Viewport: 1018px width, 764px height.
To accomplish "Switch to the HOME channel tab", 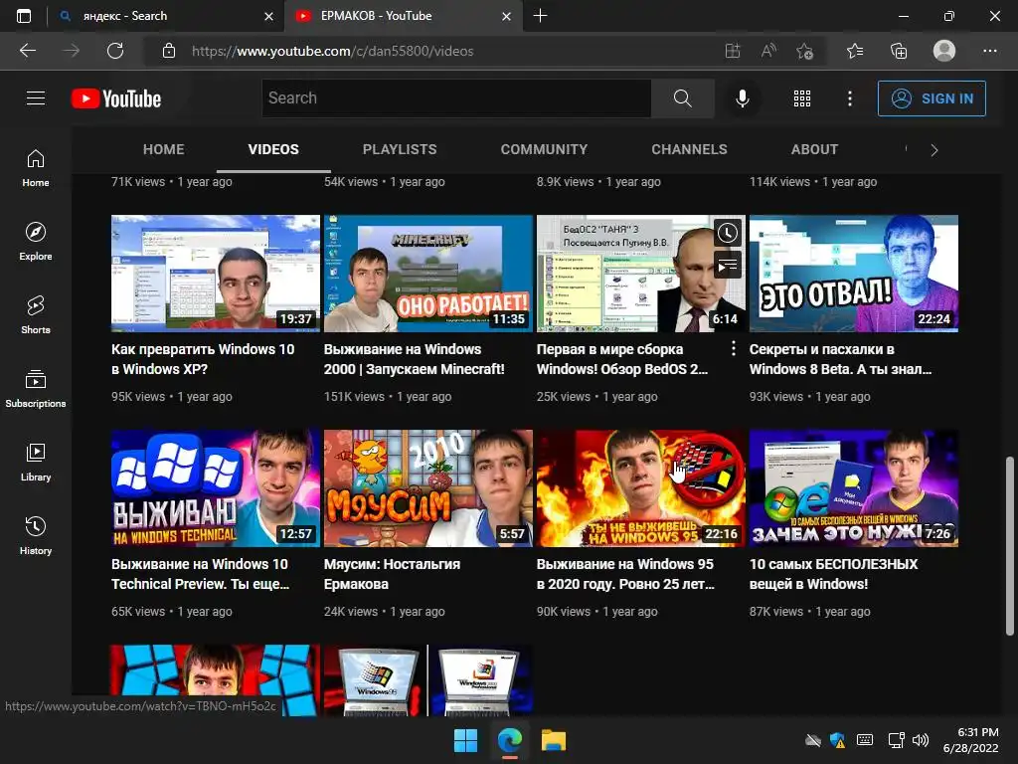I will tap(164, 149).
